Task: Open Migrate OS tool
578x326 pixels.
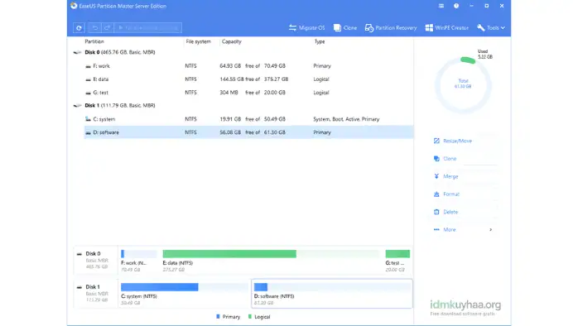Action: [306, 27]
